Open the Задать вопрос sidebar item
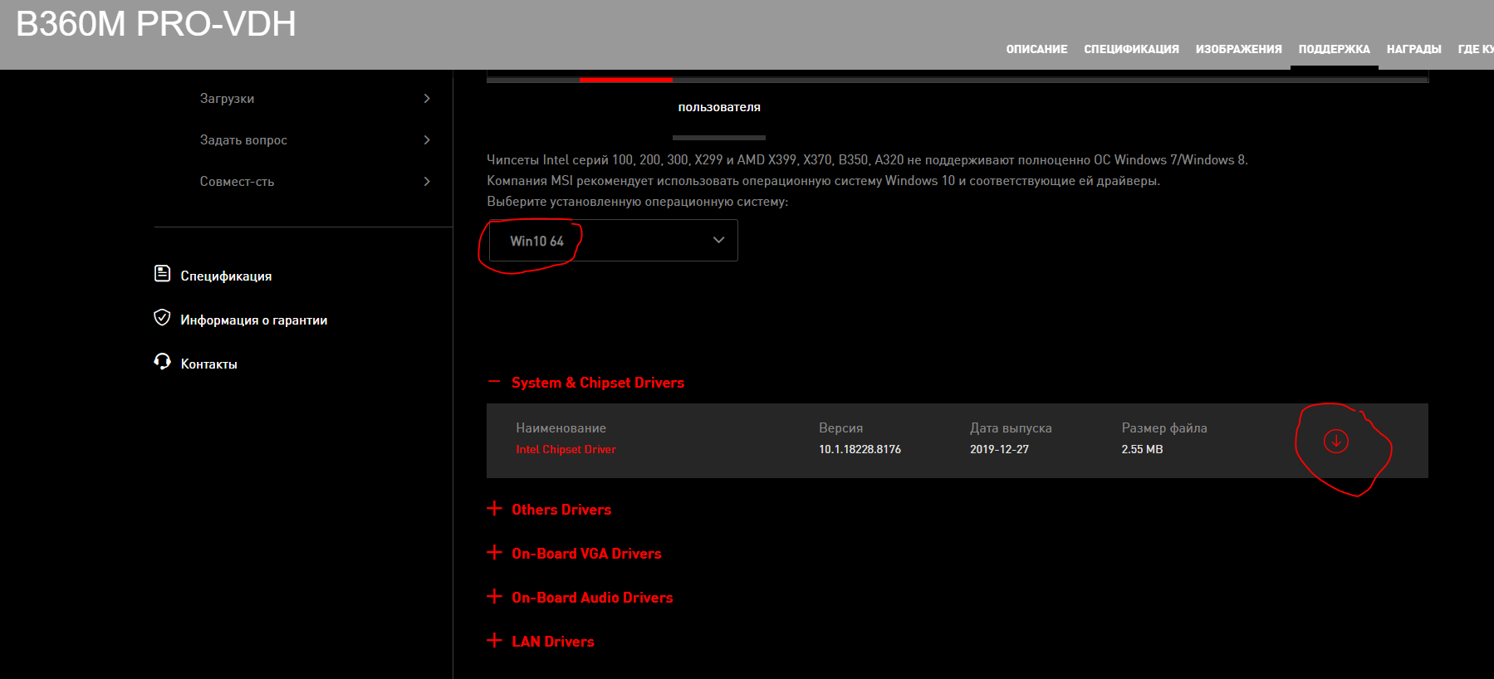 tap(243, 139)
